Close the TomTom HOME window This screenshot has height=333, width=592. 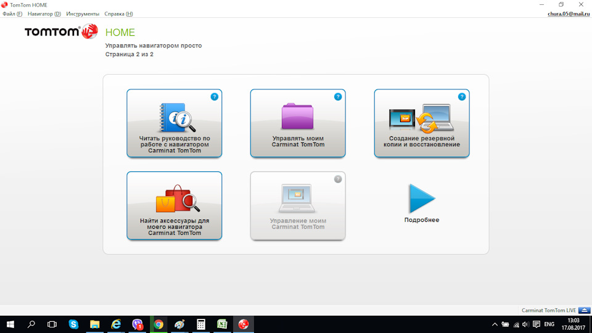(581, 4)
